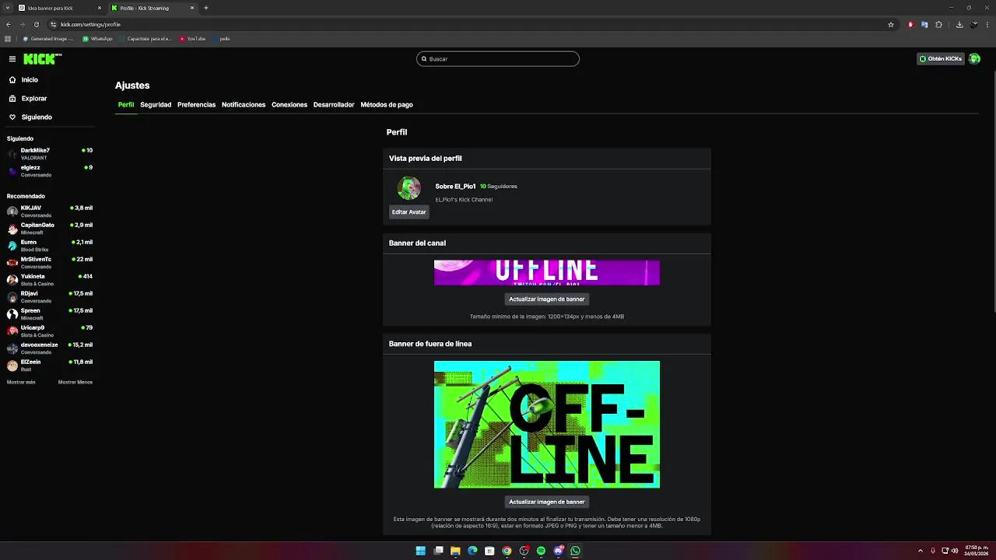Reload the page
The width and height of the screenshot is (996, 560).
click(x=36, y=24)
